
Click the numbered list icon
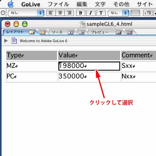148,13
